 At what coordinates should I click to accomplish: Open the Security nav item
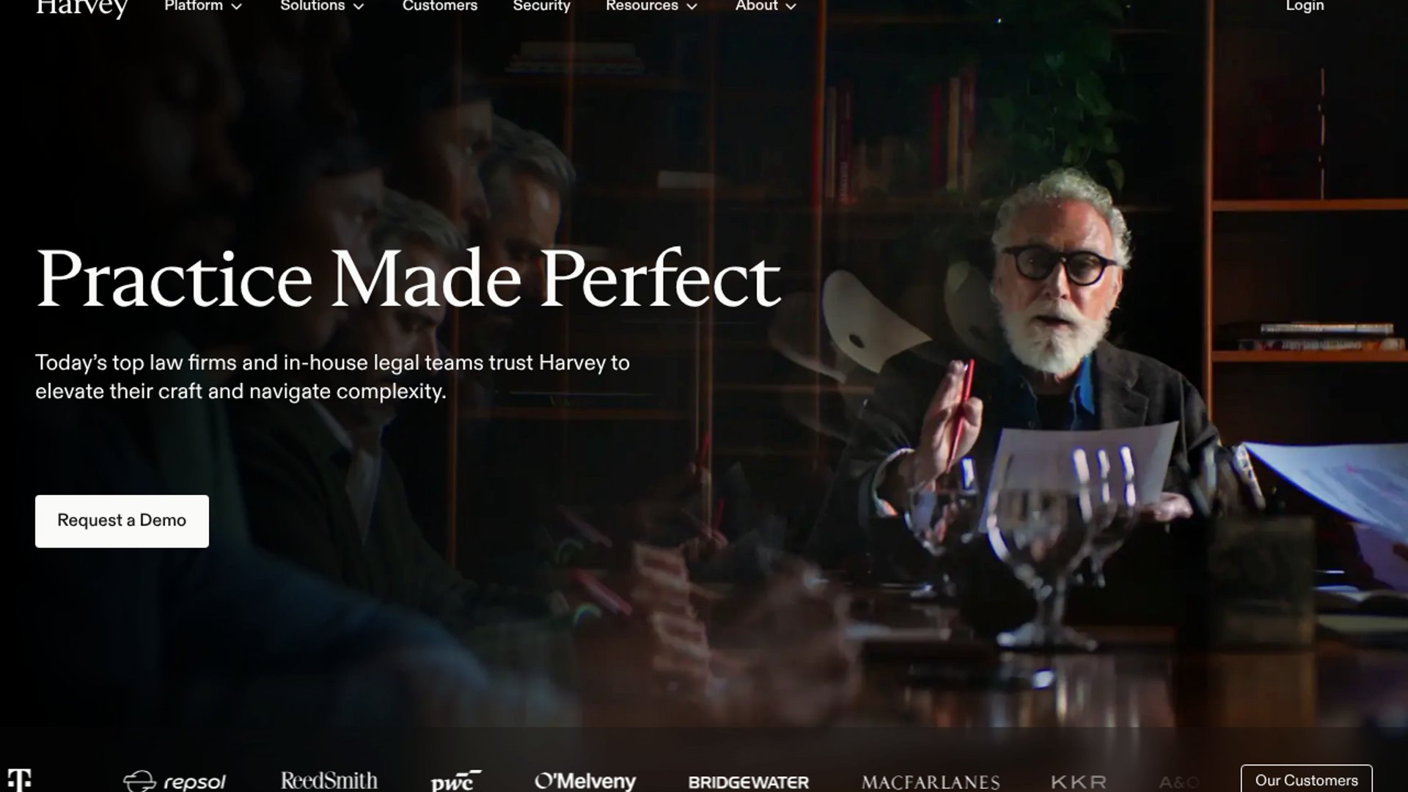pyautogui.click(x=541, y=6)
